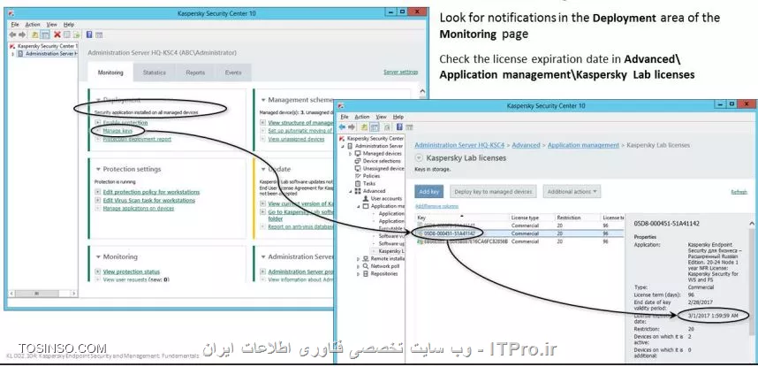The image size is (758, 367).
Task: Open Manage applications on devices link
Action: coord(138,208)
